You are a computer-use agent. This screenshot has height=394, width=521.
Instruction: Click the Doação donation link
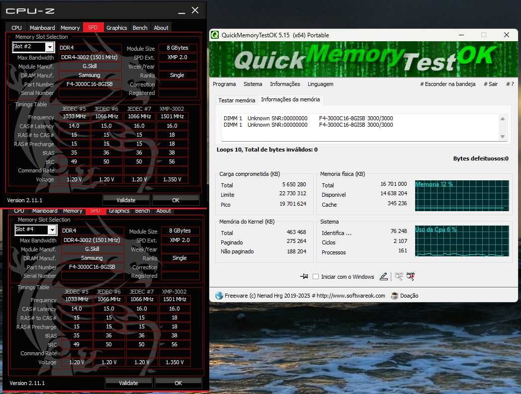click(x=409, y=296)
